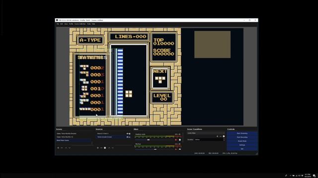The image size is (318, 178).
Task: Open Settings from the Controls panel
Action: (x=242, y=145)
